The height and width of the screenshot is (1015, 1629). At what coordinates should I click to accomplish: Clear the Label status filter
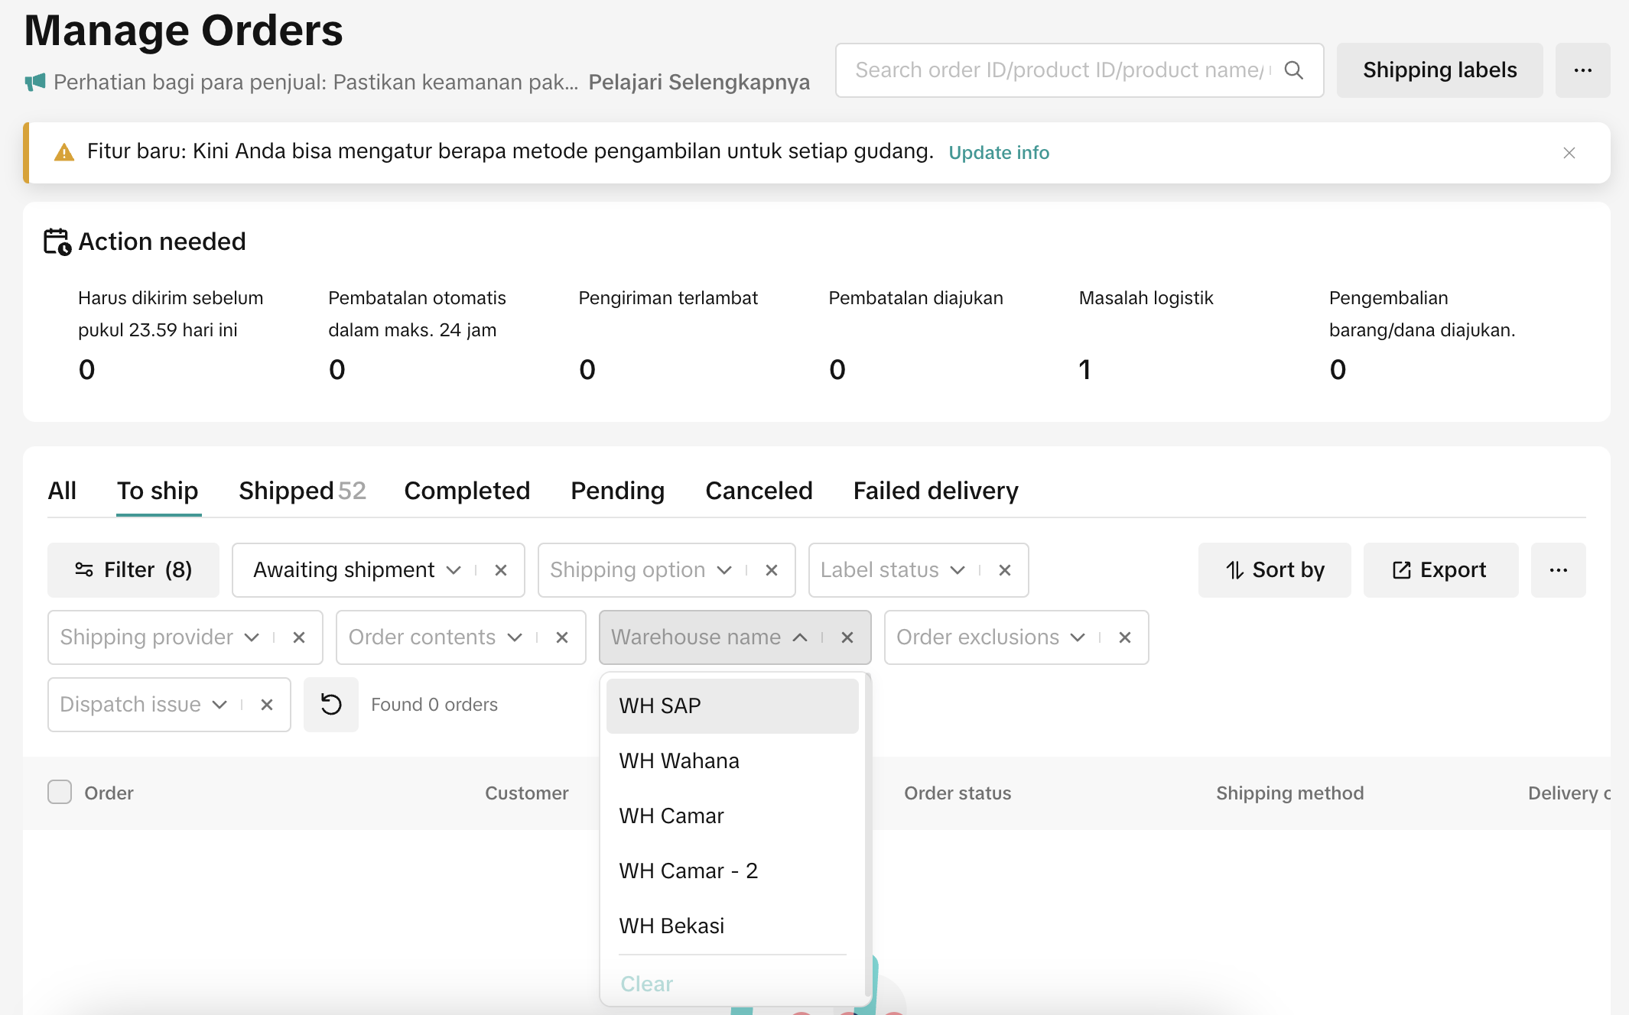click(1005, 570)
